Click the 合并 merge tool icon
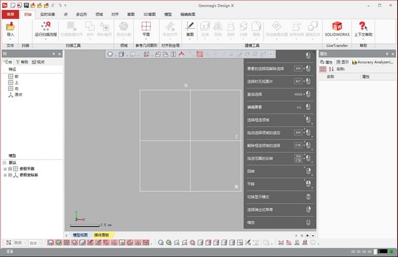 click(90, 26)
